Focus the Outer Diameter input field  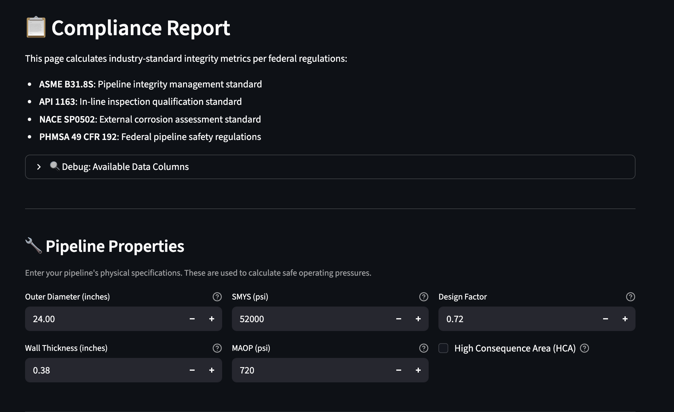click(x=104, y=319)
